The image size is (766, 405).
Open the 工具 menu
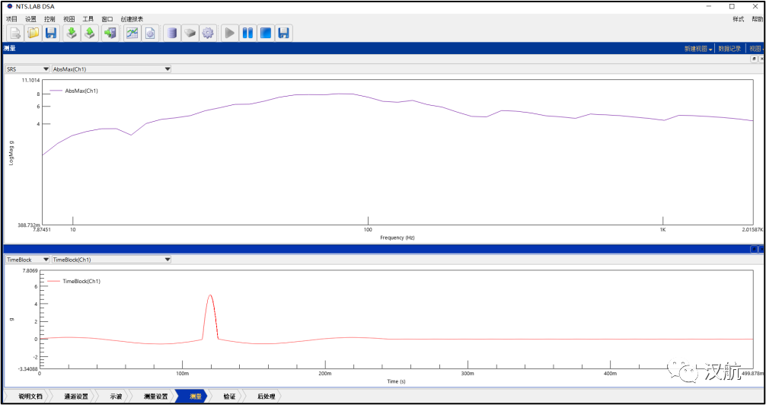point(88,19)
